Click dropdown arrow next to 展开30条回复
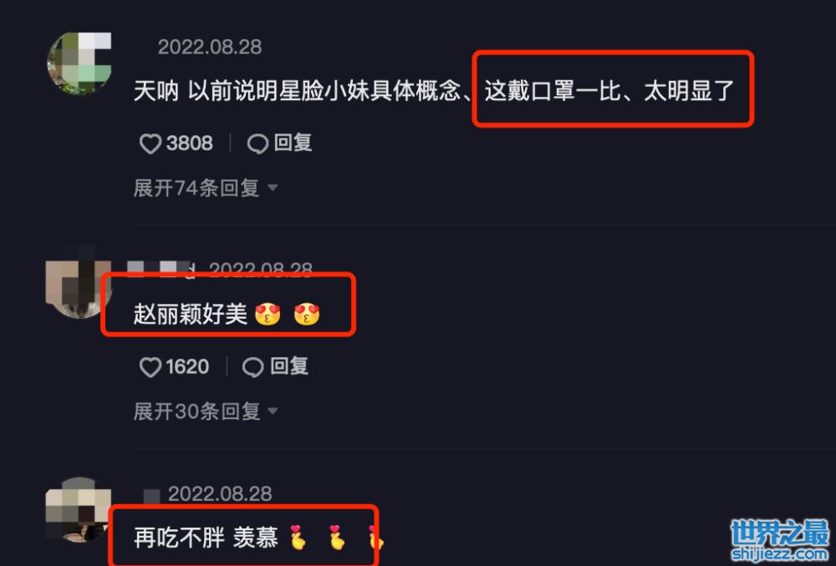 pyautogui.click(x=273, y=411)
